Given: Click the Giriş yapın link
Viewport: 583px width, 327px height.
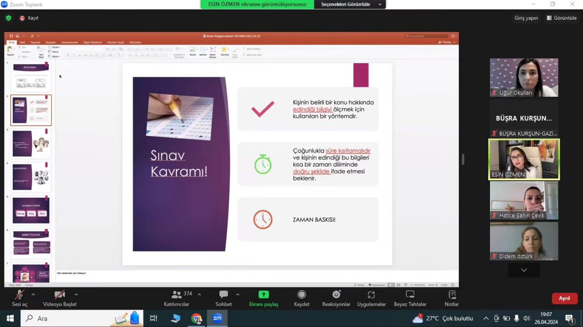Looking at the screenshot, I should pyautogui.click(x=526, y=18).
